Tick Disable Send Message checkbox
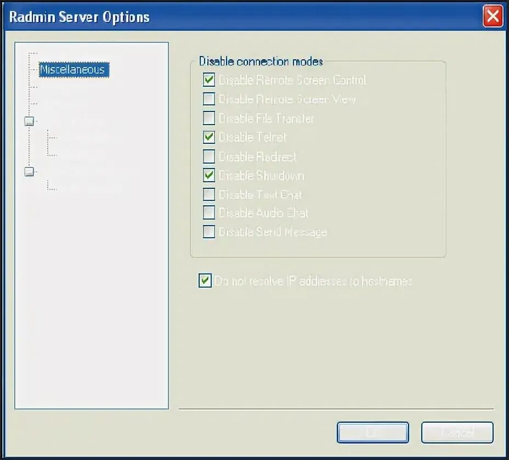 (x=209, y=232)
